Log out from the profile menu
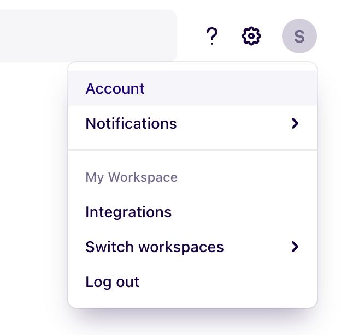The height and width of the screenshot is (335, 341). 192,282
